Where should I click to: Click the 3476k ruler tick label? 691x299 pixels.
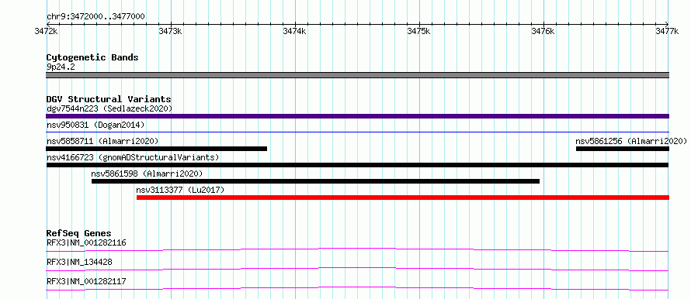543,32
